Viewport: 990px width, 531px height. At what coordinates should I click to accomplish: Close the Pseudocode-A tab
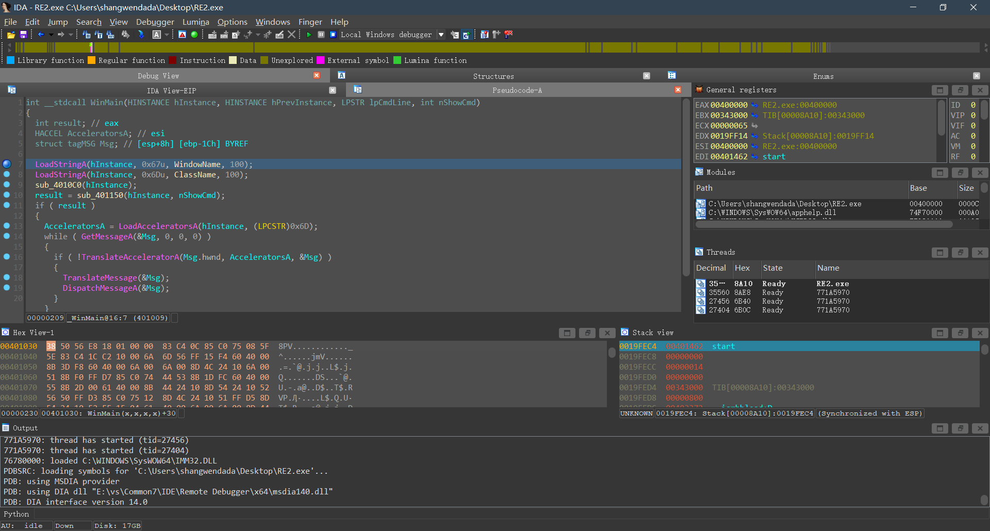[x=678, y=90]
